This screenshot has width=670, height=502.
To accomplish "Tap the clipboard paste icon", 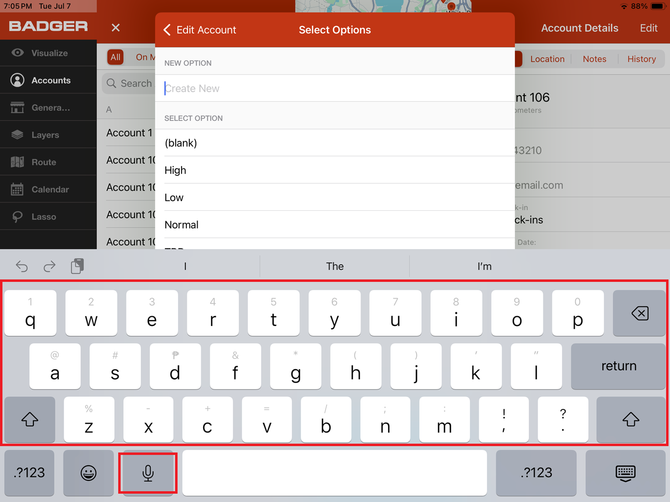I will (x=77, y=266).
